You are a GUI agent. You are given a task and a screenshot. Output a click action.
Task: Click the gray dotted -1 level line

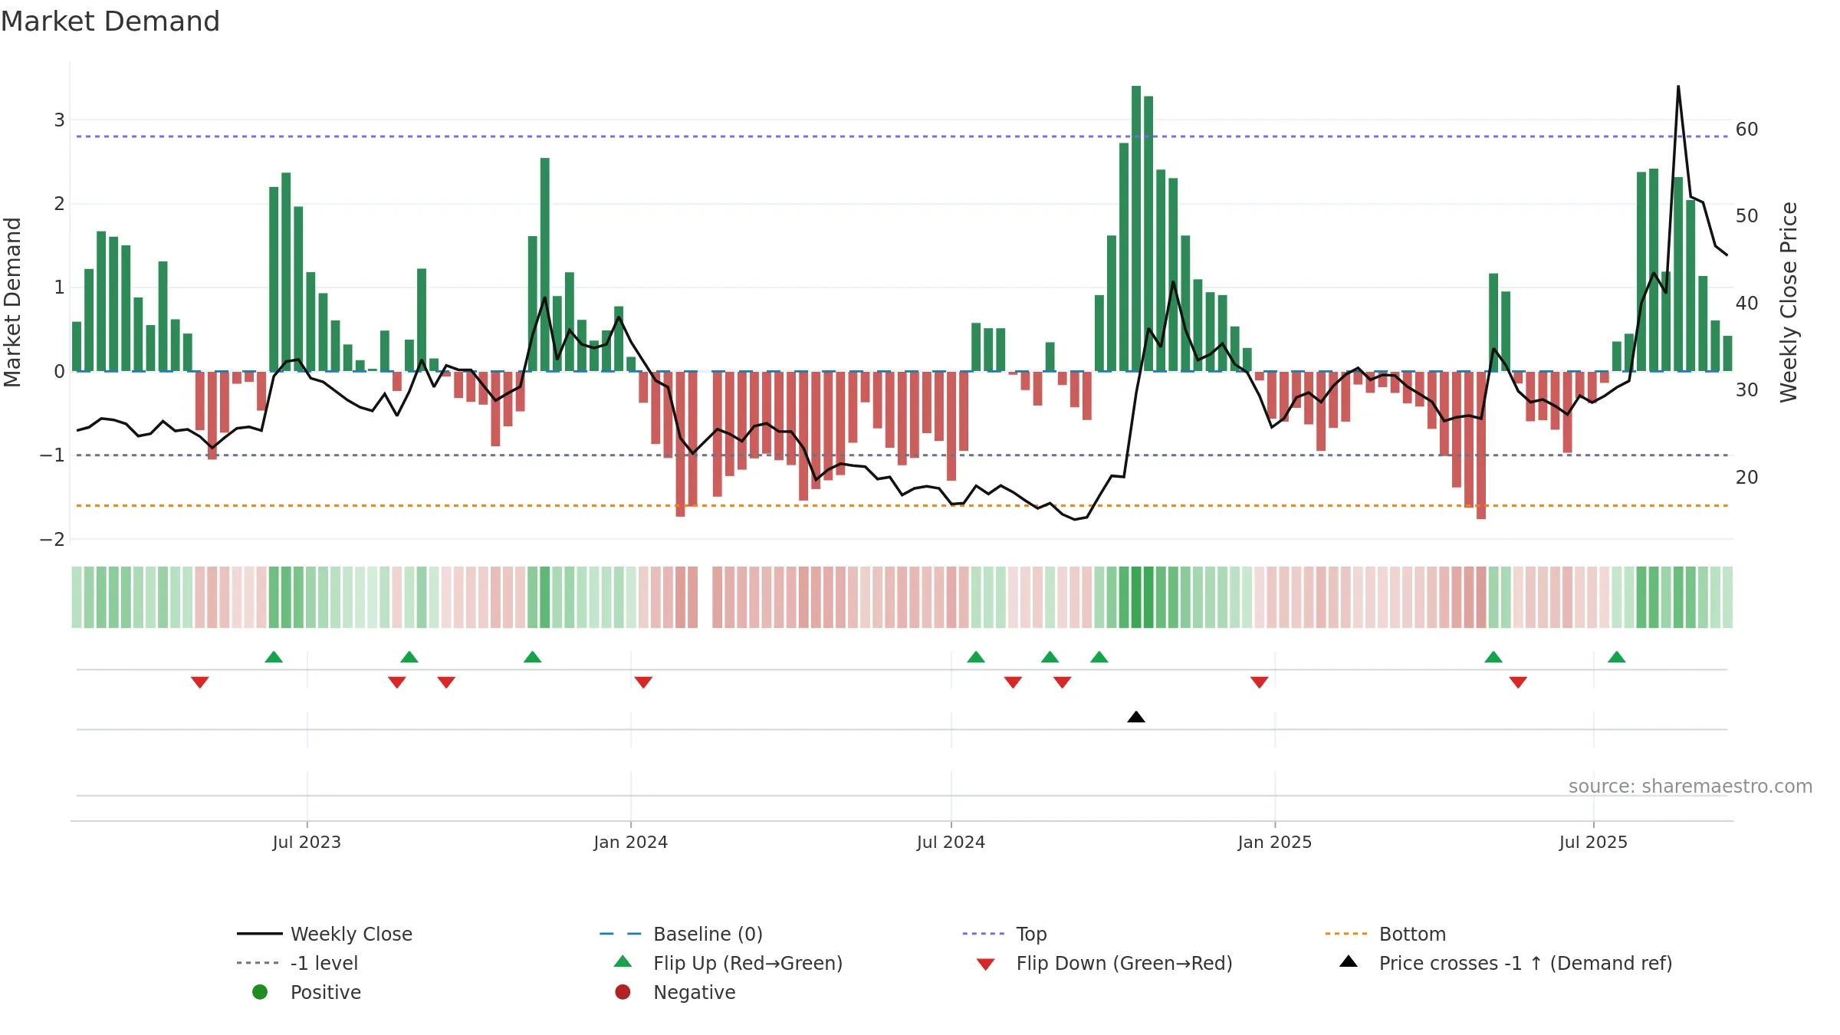(x=902, y=455)
